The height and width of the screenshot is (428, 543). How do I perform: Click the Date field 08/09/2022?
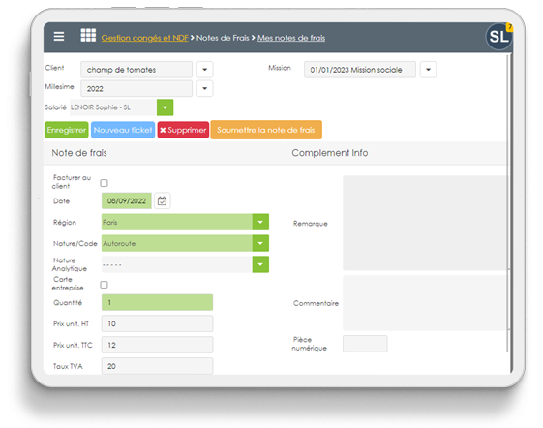(127, 201)
